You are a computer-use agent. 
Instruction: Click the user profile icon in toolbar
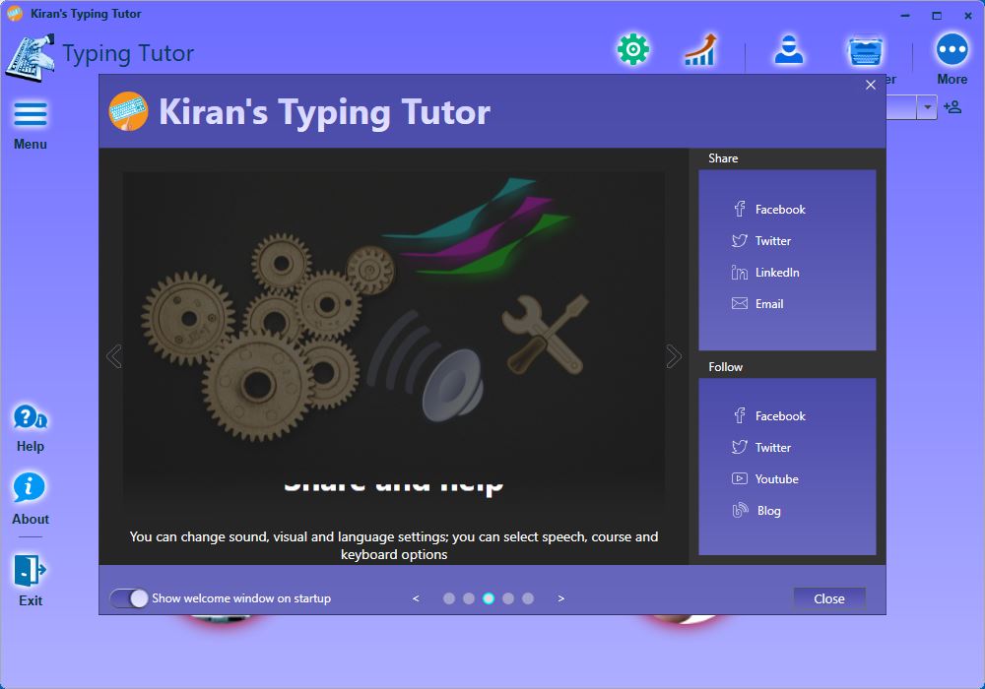(788, 49)
